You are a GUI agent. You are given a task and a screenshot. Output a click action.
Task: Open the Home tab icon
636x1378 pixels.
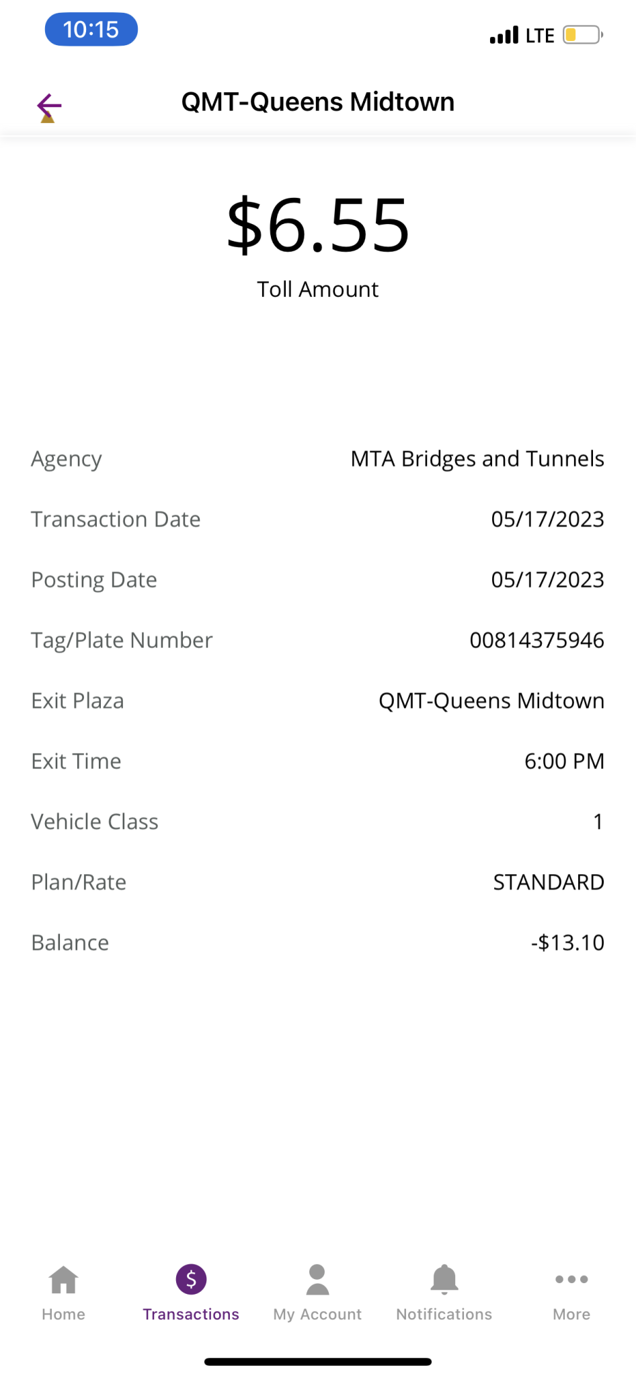(x=64, y=1279)
